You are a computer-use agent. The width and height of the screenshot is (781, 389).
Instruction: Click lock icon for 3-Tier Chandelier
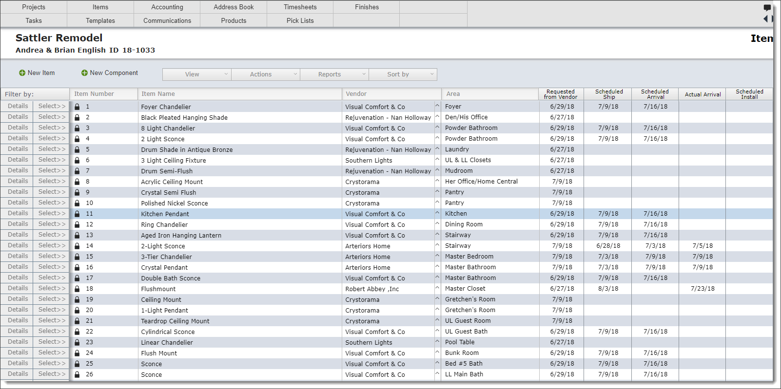[x=77, y=257]
